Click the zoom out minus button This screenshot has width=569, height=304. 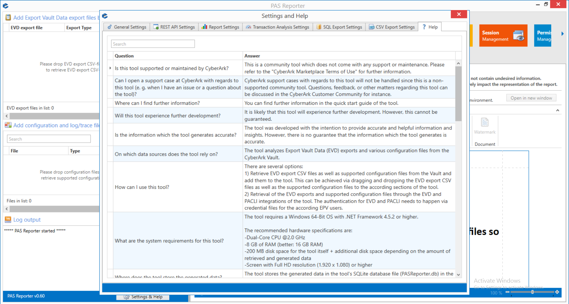tap(507, 292)
